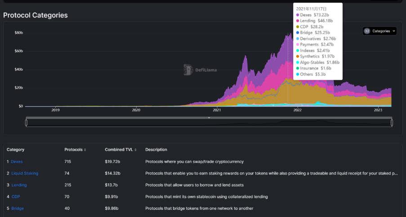Click the 2022 x-axis label

pos(298,110)
